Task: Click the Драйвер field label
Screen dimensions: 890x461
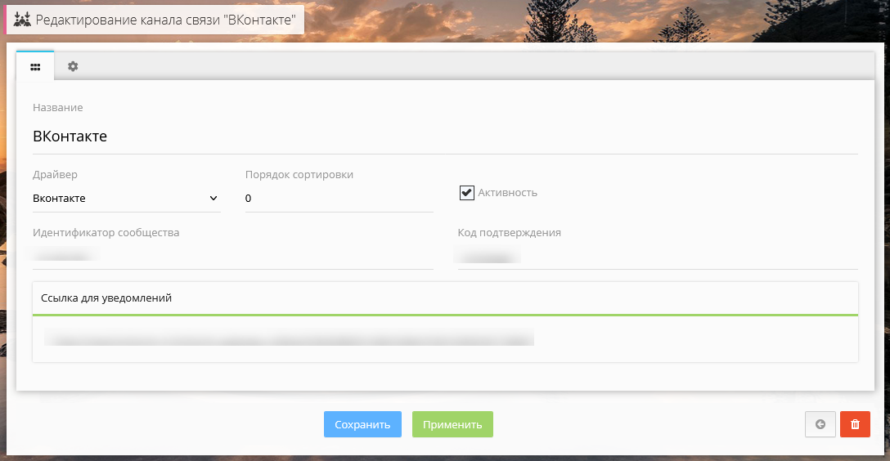Action: tap(55, 174)
